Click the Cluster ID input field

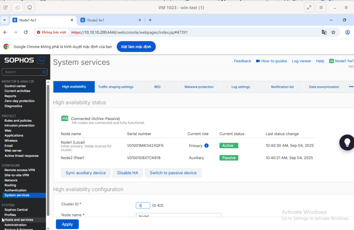coord(143,205)
